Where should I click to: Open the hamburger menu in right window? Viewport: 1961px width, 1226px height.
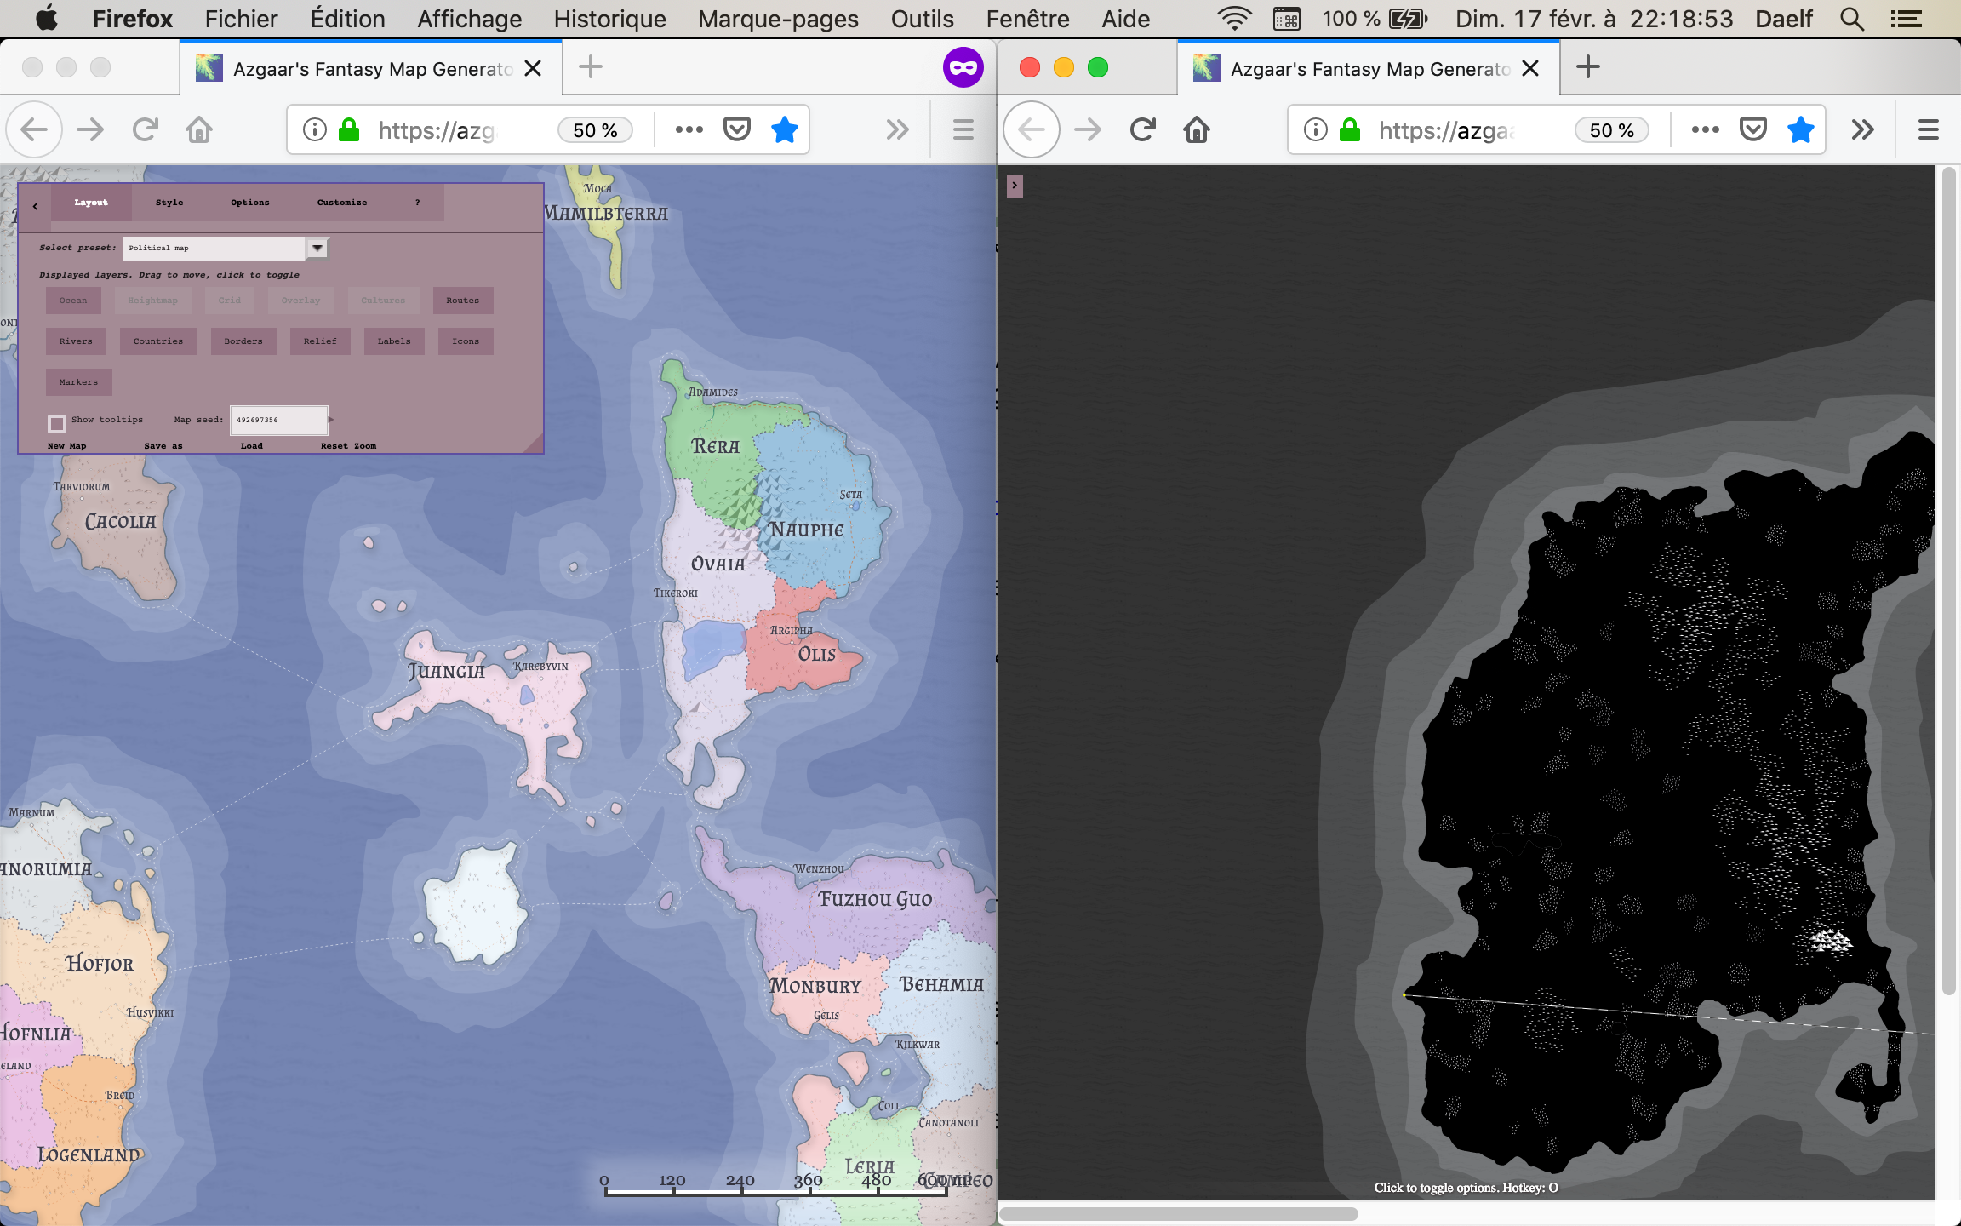1928,130
